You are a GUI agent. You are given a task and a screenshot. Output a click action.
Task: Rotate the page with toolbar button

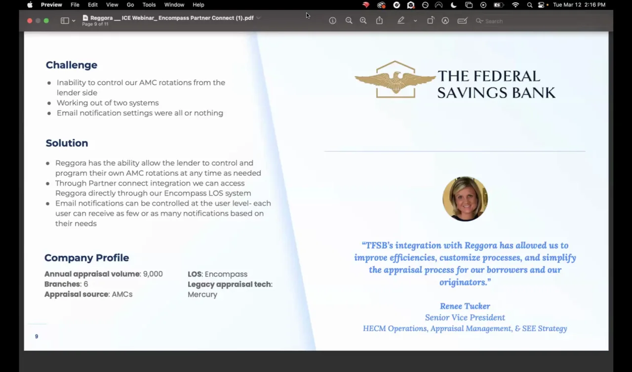(x=431, y=21)
